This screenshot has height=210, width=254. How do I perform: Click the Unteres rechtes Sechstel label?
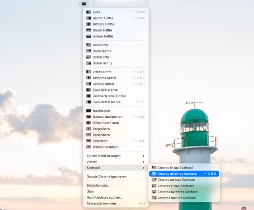click(x=177, y=198)
